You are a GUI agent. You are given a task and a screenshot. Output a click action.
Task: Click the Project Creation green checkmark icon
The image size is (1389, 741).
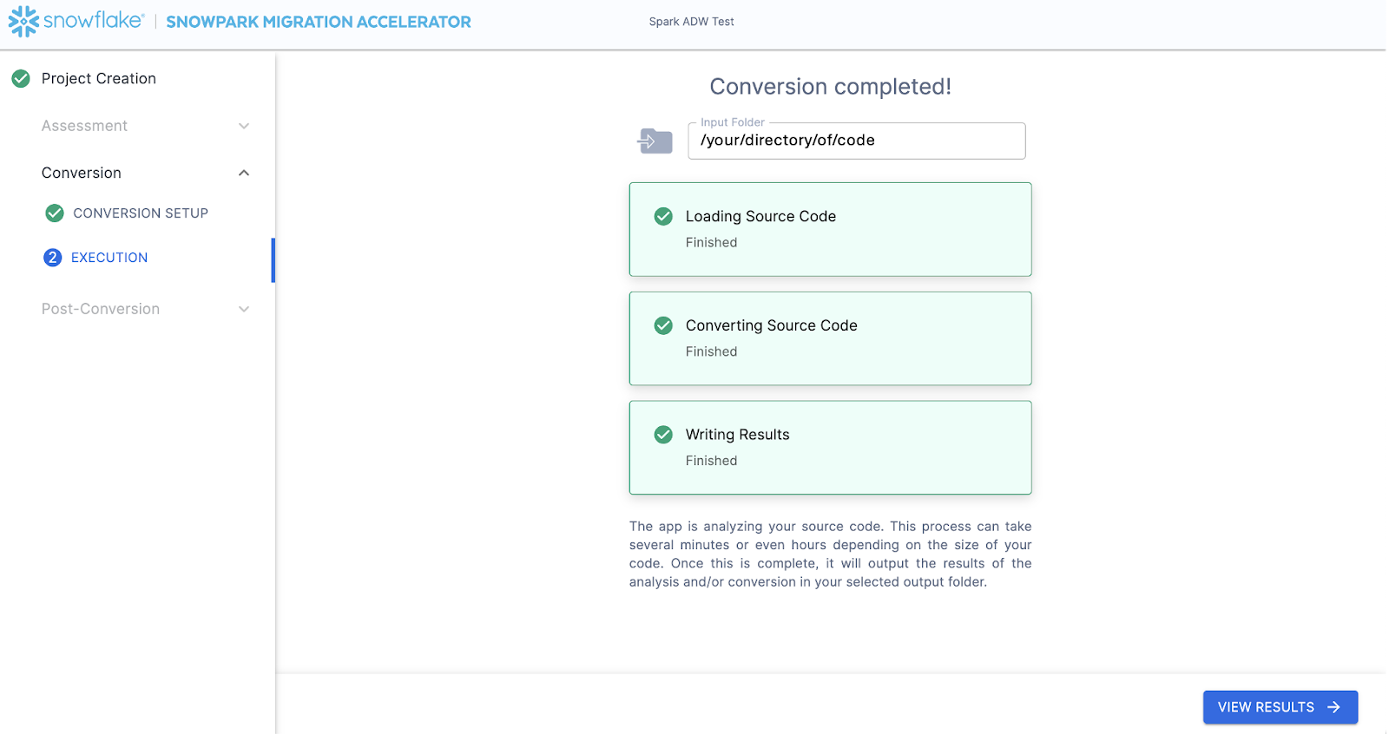pos(21,79)
